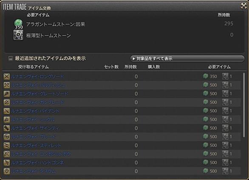Select the ガンブレード weapon icon
249x180 pixels.
(7, 102)
